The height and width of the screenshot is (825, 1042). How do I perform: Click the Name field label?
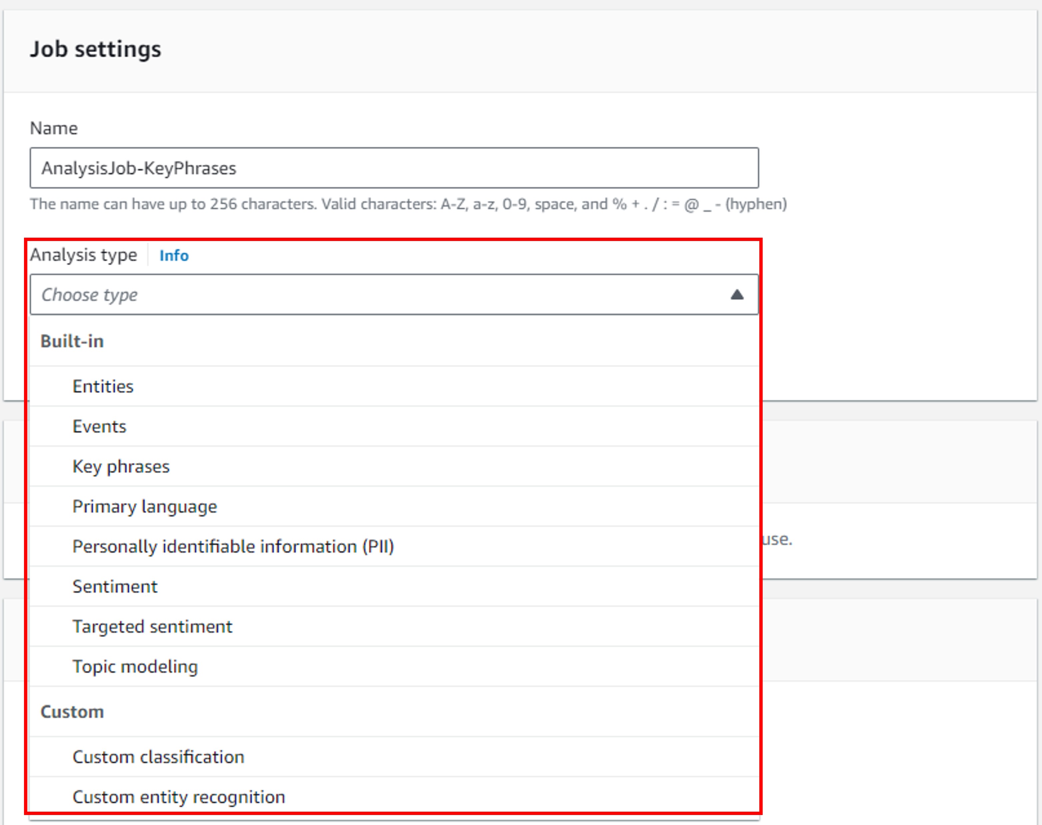click(54, 128)
